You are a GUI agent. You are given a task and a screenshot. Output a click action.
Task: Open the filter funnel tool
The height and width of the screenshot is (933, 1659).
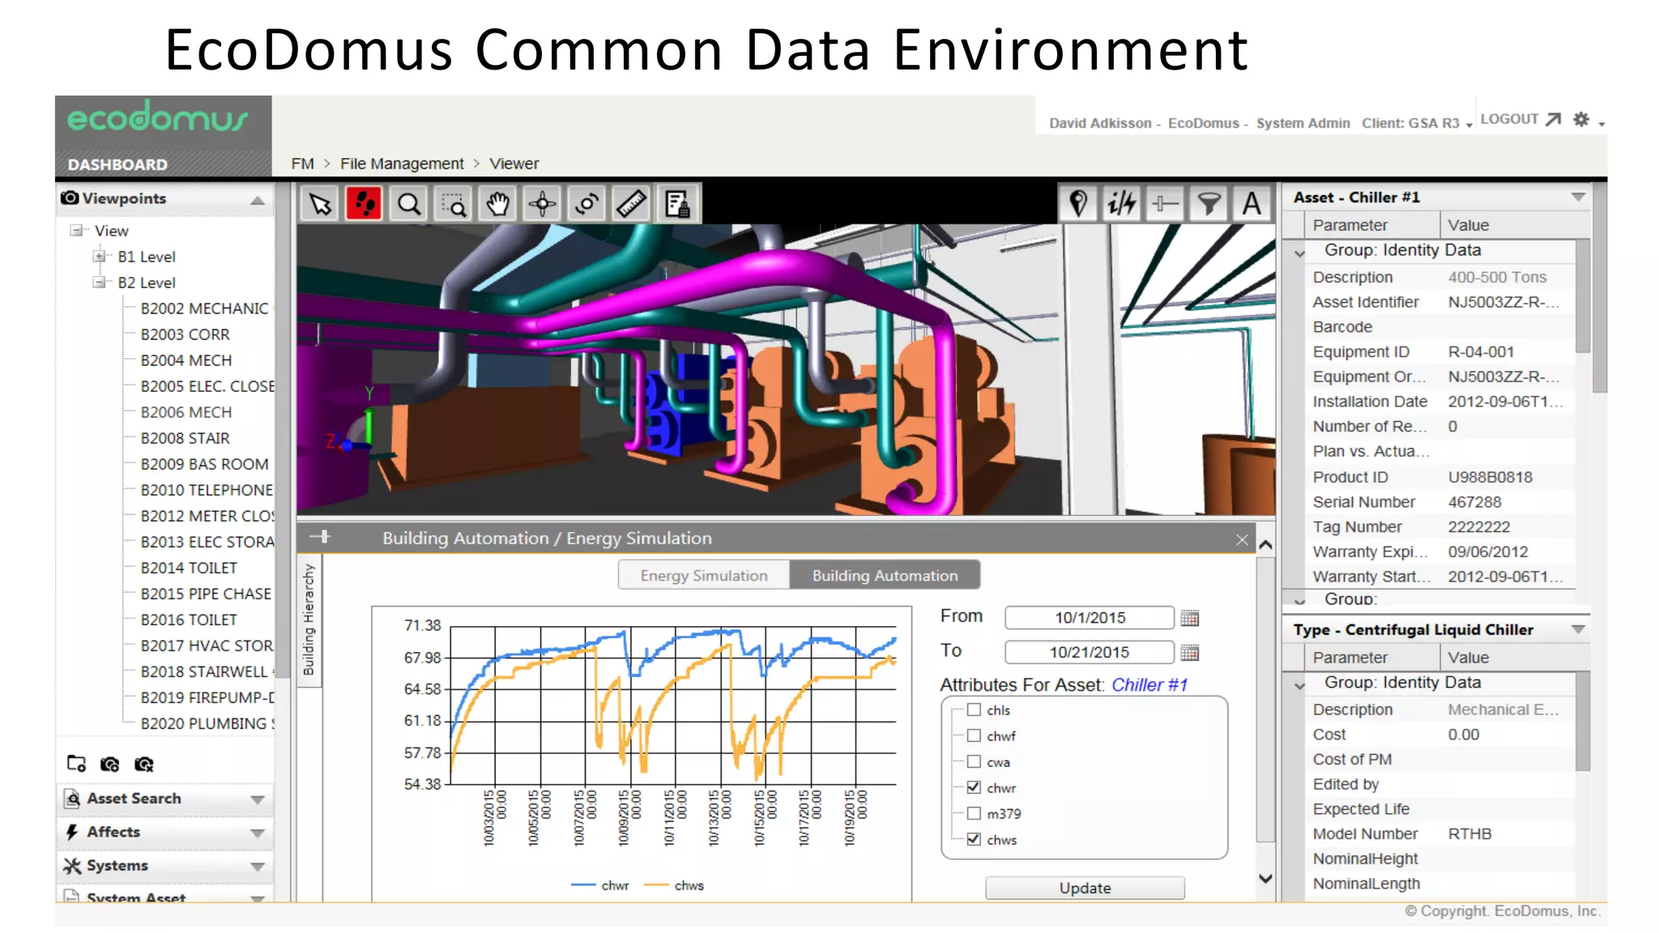point(1209,203)
